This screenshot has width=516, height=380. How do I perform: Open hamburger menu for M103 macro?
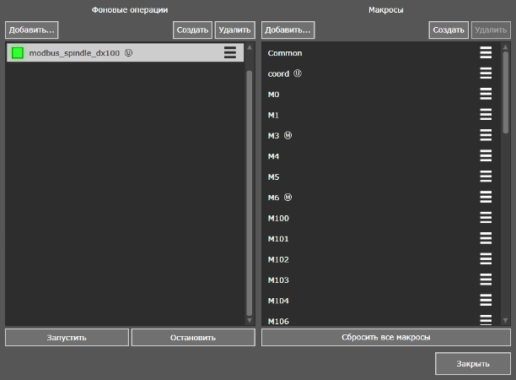pos(486,280)
